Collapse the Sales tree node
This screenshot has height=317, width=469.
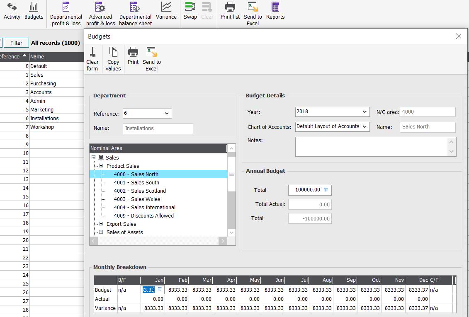pos(93,157)
